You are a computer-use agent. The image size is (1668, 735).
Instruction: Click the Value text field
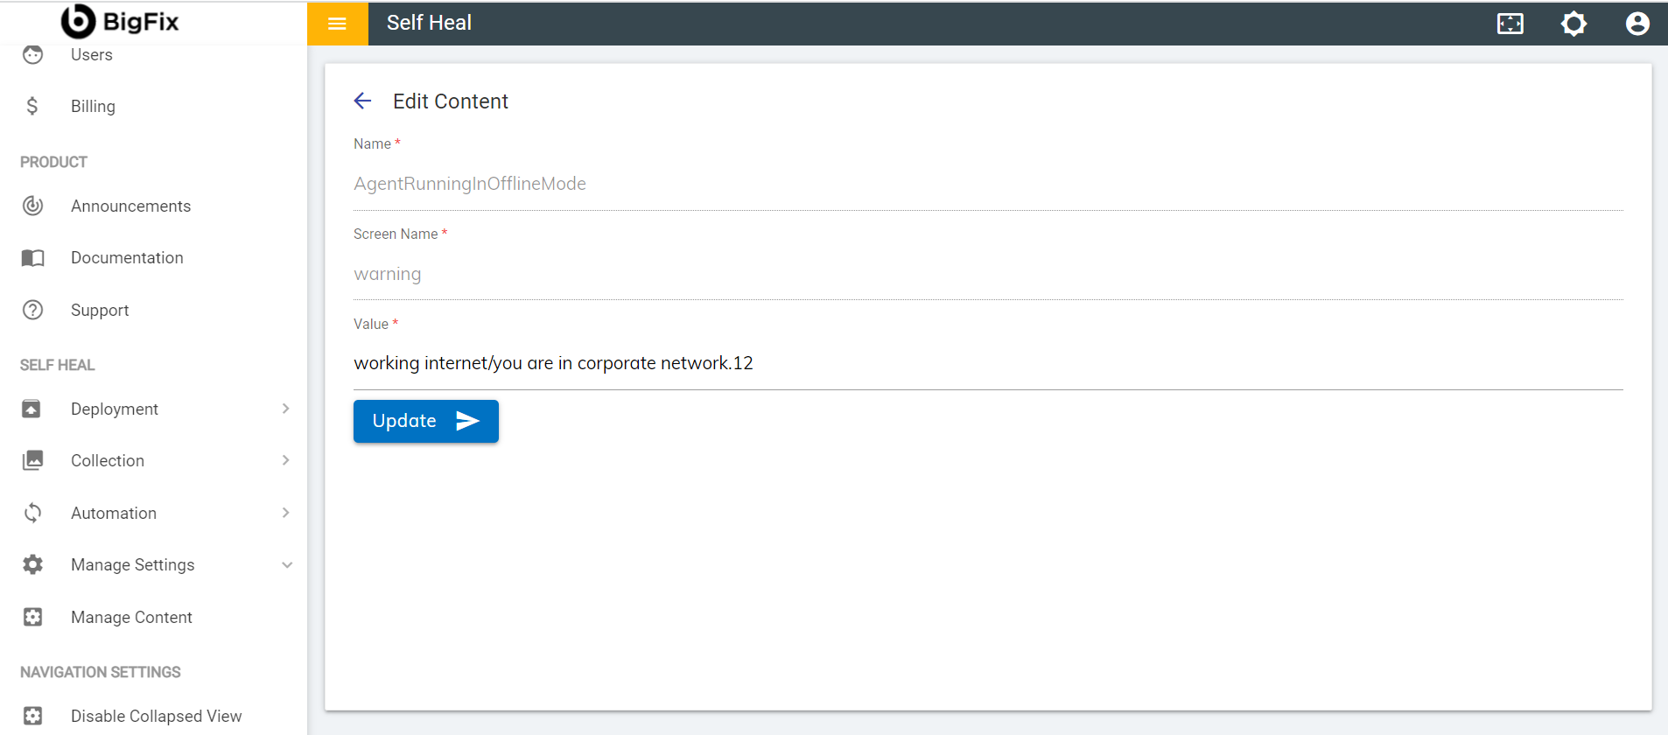[987, 364]
